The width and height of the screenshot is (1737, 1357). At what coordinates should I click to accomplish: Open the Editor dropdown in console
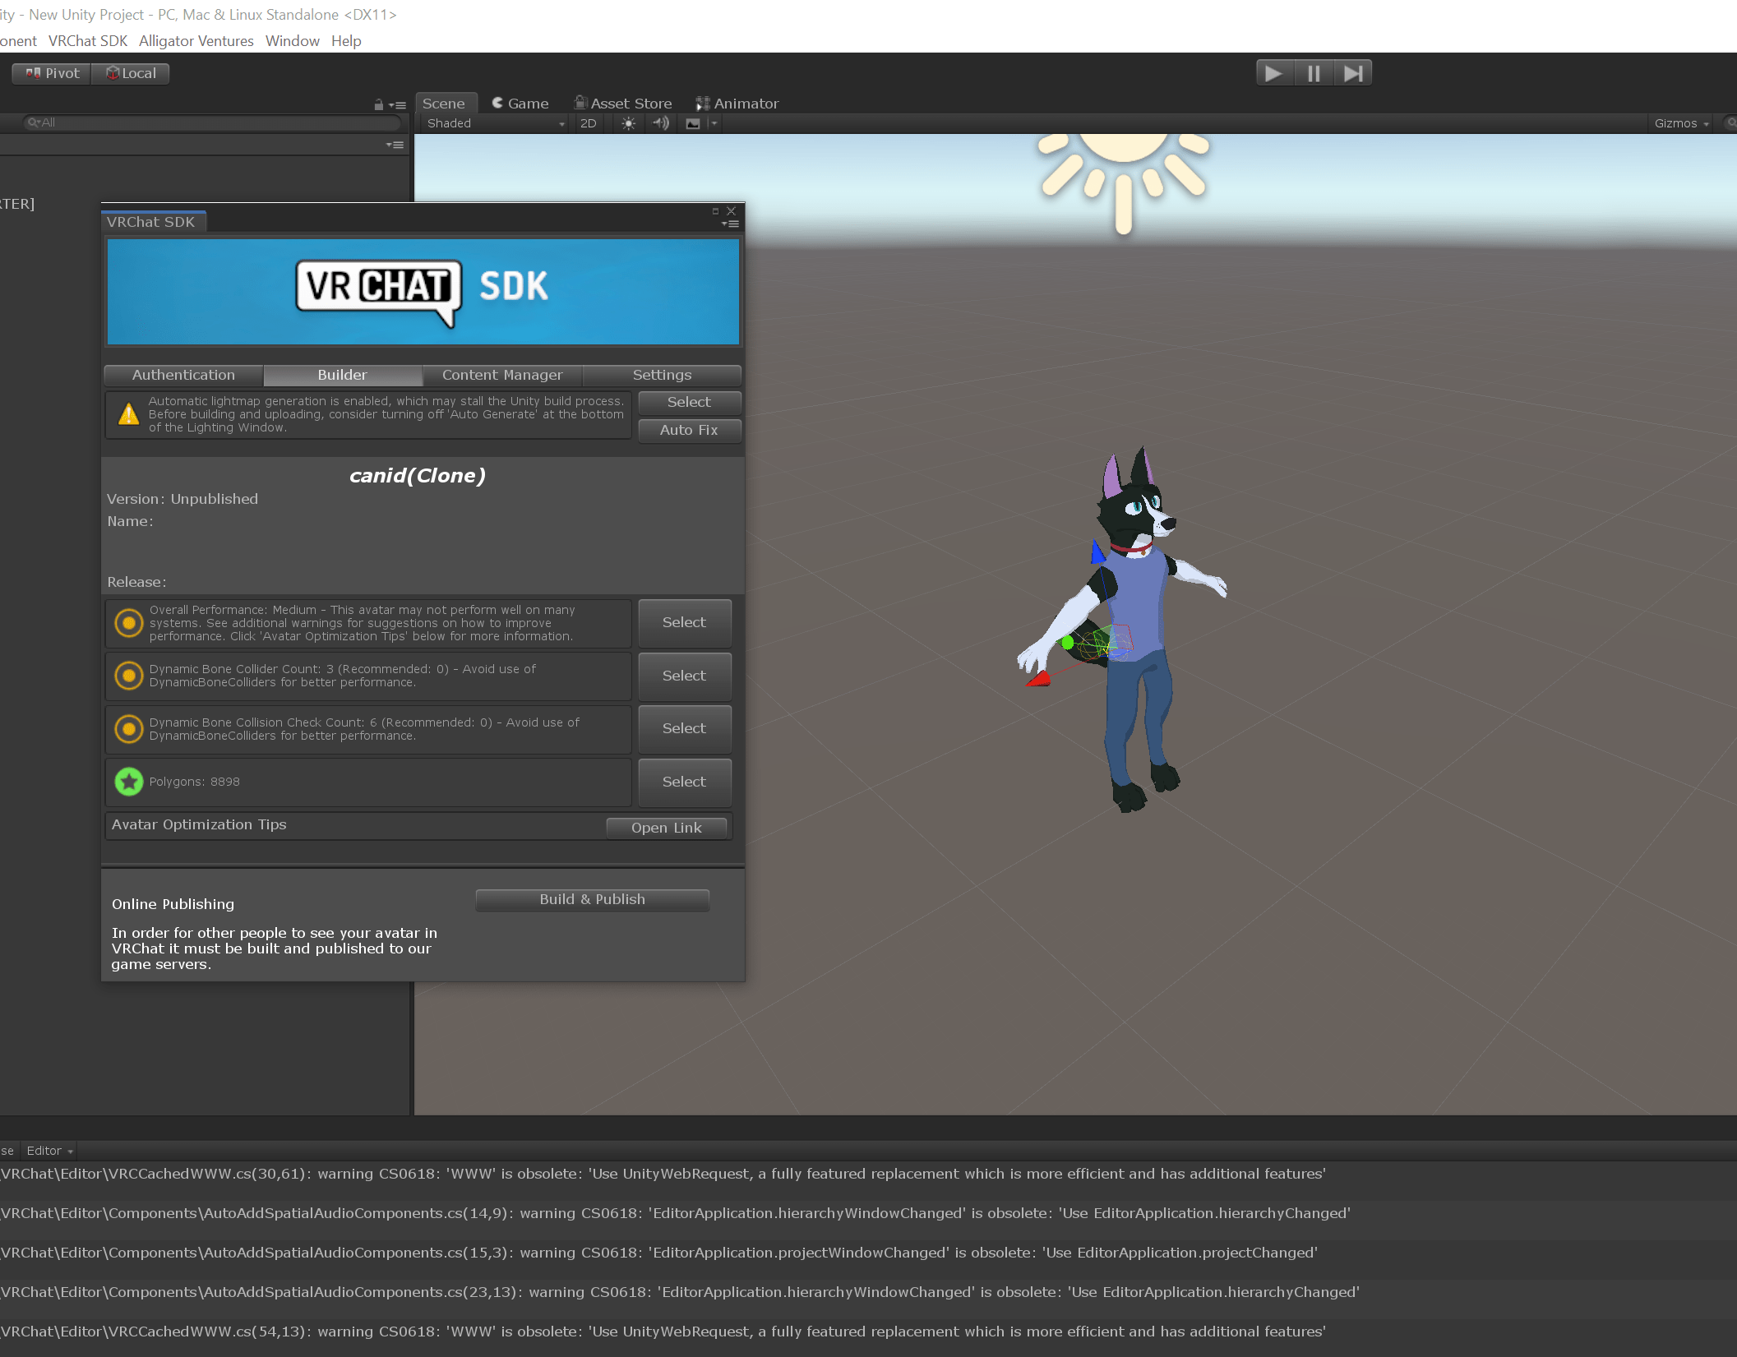point(49,1151)
